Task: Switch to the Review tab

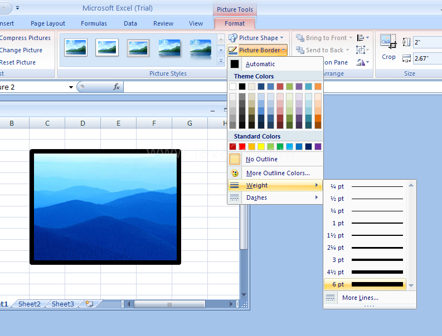Action: (x=163, y=23)
